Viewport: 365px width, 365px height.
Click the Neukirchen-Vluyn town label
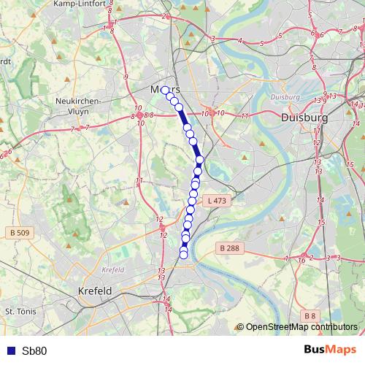78,107
